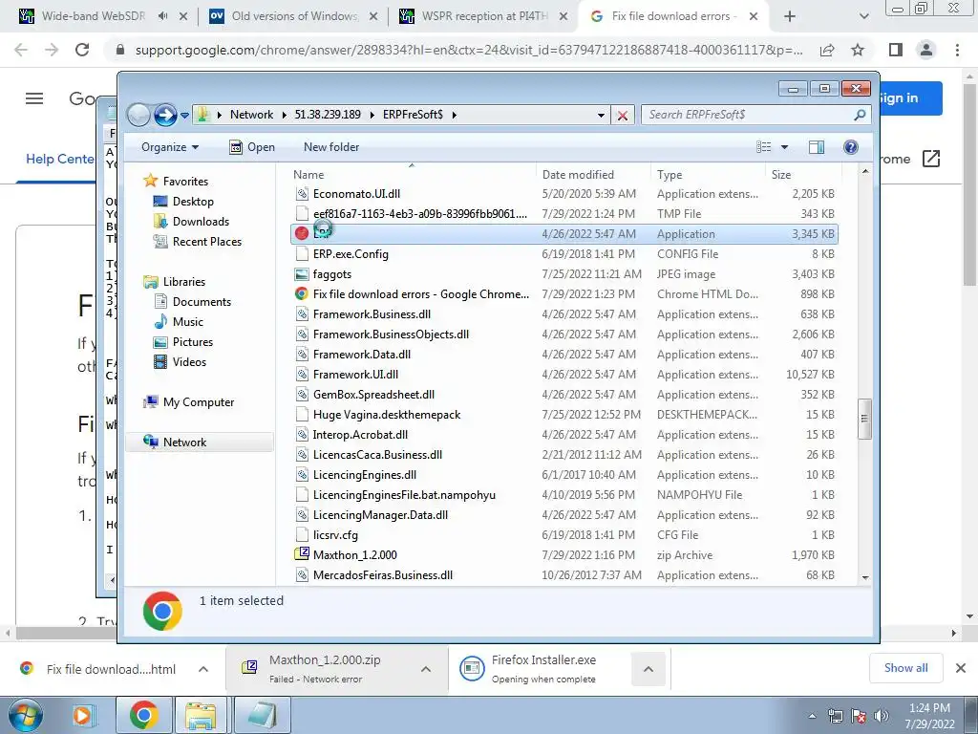The height and width of the screenshot is (734, 978).
Task: Select the JPEG image file icon dated 7/25/2022
Action: click(302, 274)
